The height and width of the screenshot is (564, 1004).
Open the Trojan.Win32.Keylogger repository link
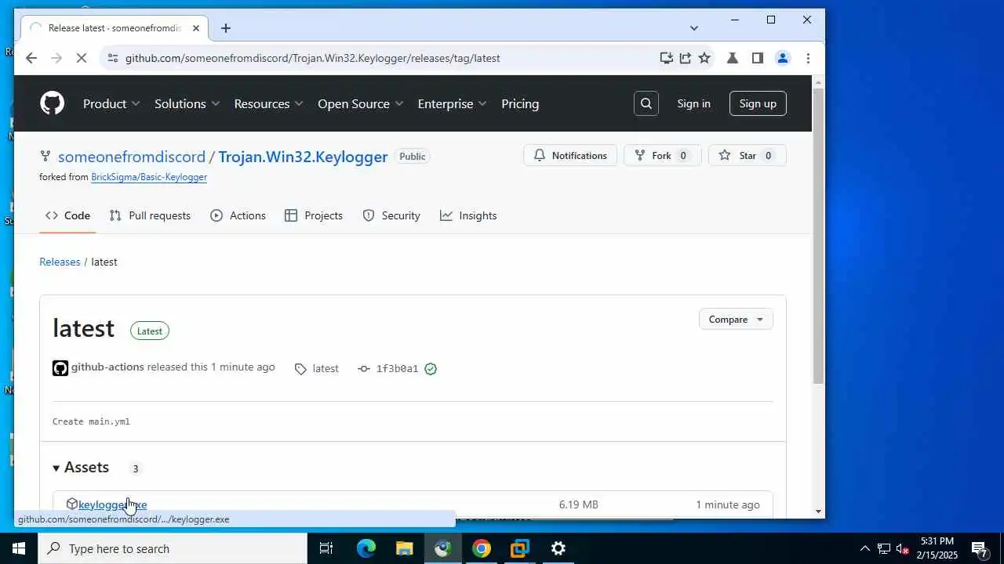click(303, 157)
